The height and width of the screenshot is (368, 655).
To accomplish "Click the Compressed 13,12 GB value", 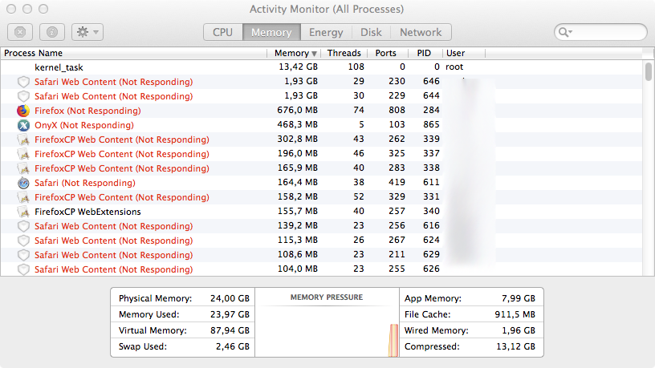I will pos(516,346).
